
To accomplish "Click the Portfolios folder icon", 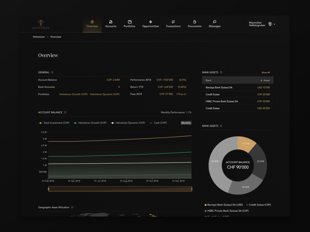I will point(130,22).
